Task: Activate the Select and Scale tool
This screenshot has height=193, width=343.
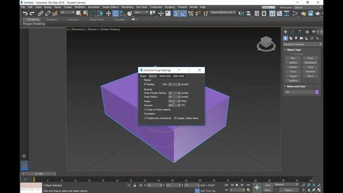Action: tap(123, 13)
